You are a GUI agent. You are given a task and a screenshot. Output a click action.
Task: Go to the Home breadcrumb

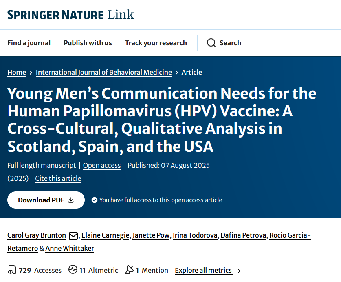[17, 72]
